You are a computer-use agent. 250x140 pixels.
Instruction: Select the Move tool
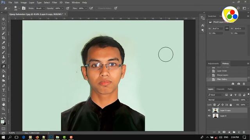4,19
